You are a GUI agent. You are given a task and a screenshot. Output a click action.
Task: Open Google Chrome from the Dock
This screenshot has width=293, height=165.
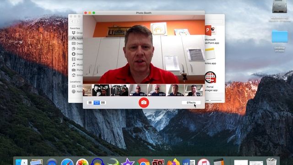143,162
